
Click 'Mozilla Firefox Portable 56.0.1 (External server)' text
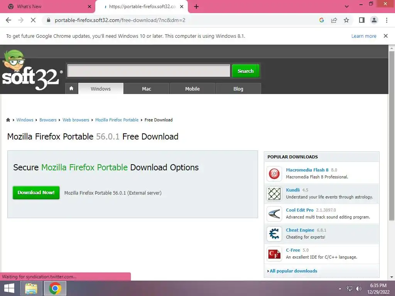tap(113, 193)
